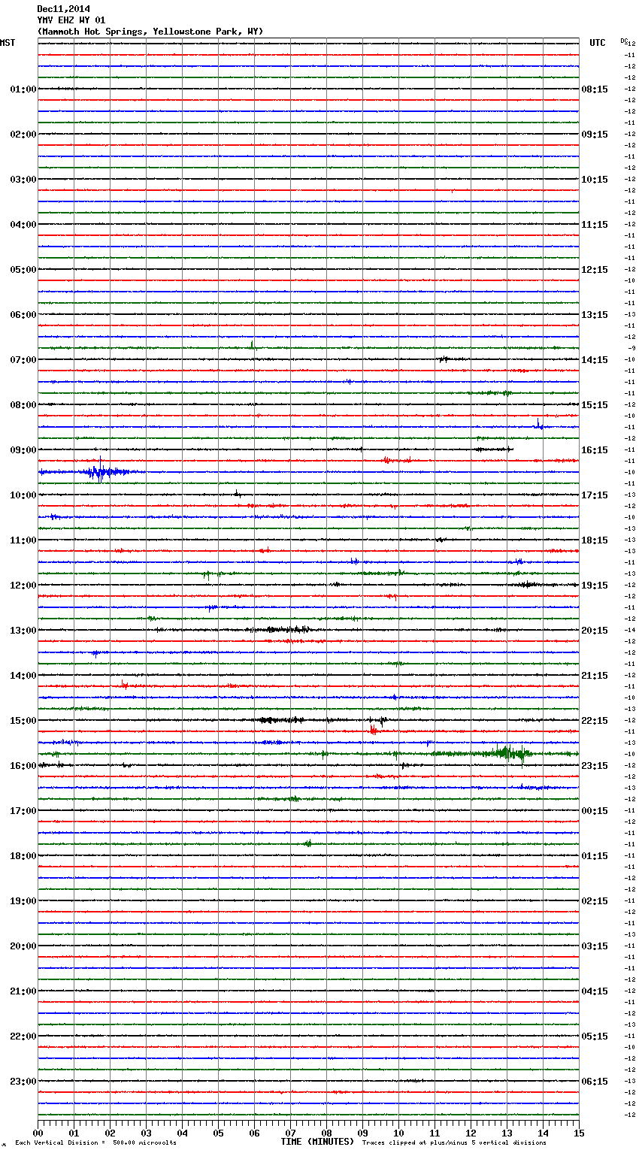Select the 09:00 MST time label
639x1153 pixels.
23,450
